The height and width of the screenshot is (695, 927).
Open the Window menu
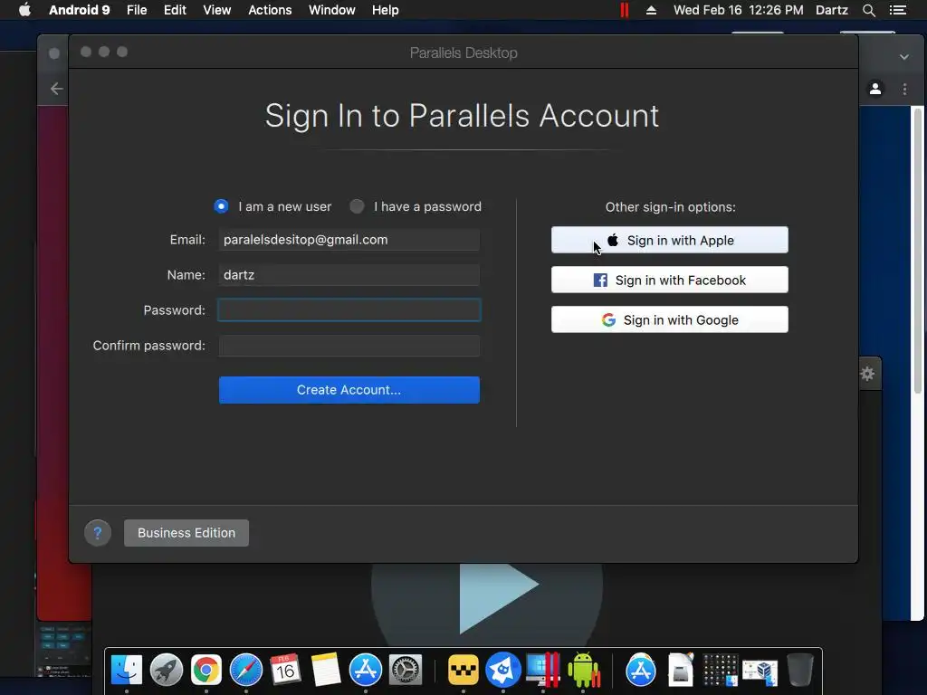[331, 10]
